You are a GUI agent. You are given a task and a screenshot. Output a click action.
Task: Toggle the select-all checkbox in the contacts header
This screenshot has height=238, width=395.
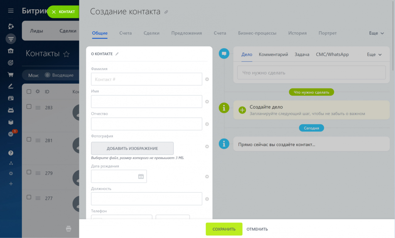click(29, 91)
